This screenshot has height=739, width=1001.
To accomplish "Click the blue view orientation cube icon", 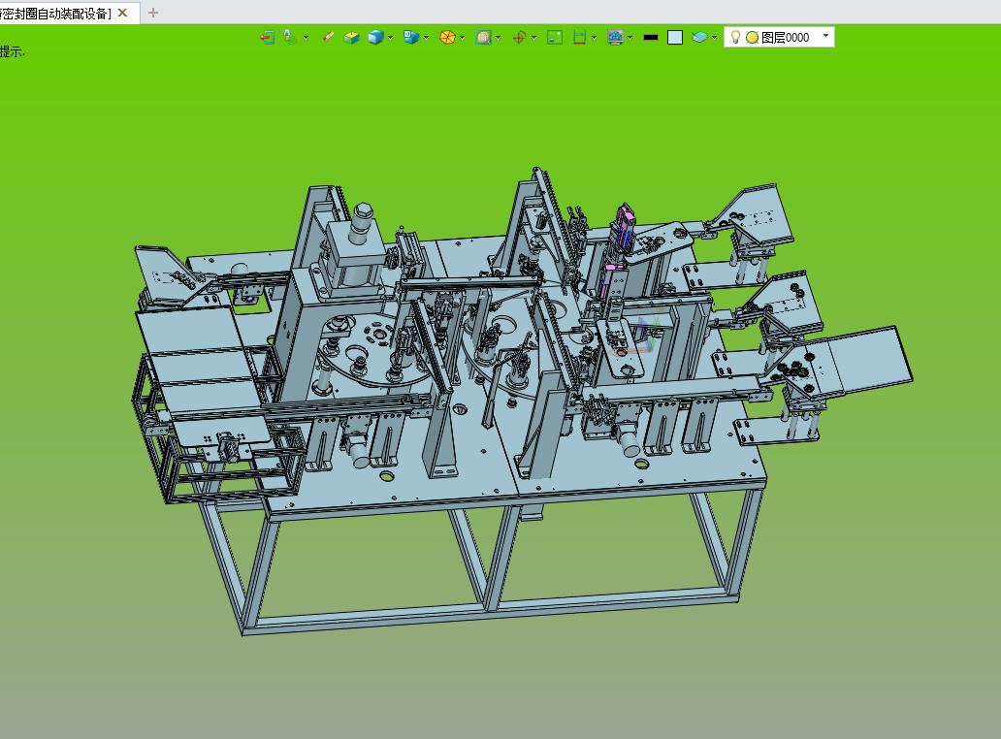I will tap(410, 38).
